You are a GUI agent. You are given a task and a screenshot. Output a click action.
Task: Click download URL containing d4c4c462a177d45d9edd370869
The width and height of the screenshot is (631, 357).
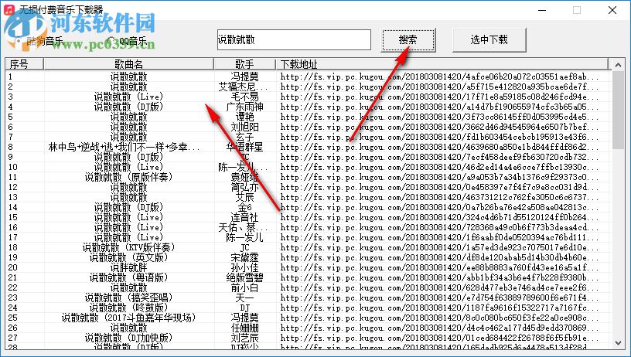[439, 328]
